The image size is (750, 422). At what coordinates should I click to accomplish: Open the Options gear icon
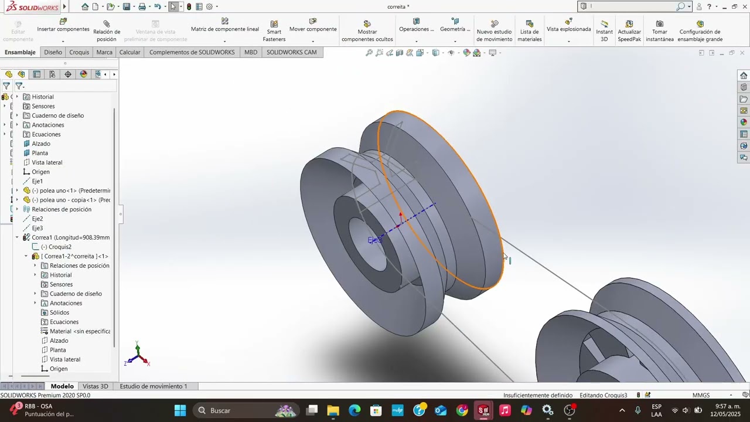click(x=209, y=7)
